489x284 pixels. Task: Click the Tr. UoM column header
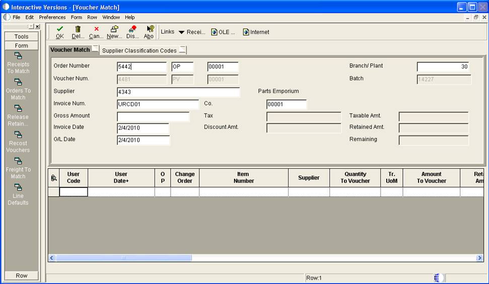392,177
